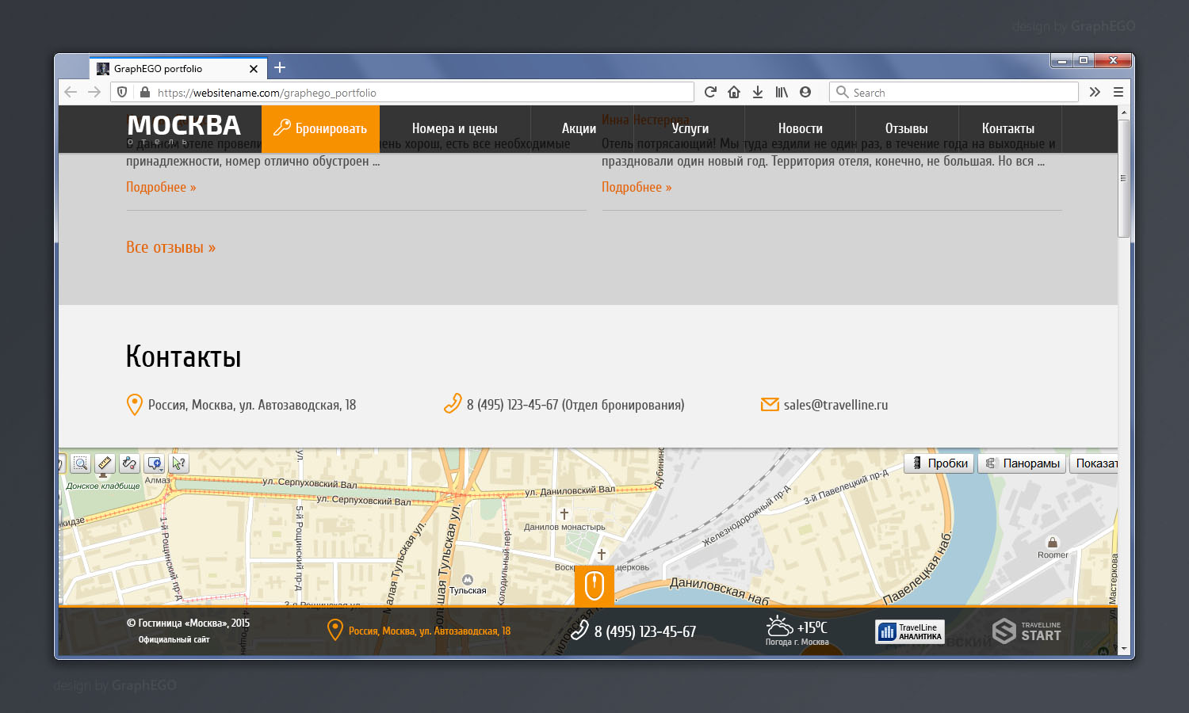Expand the toolbar overflow chevrons
This screenshot has height=713, width=1189.
1095,92
